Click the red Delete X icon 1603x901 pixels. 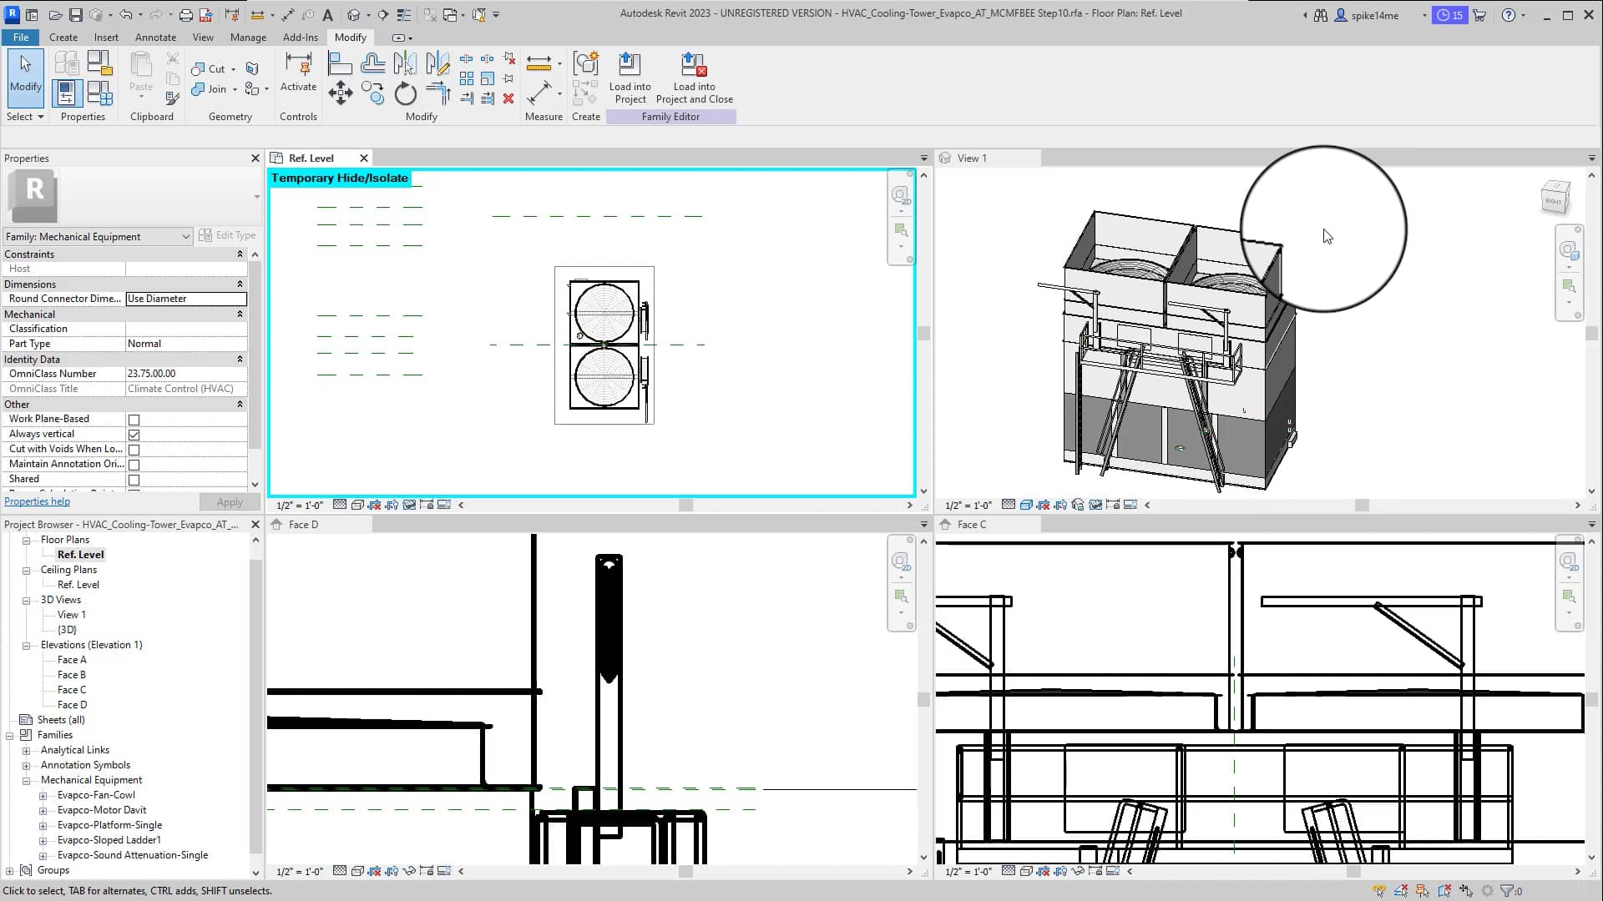pyautogui.click(x=508, y=98)
